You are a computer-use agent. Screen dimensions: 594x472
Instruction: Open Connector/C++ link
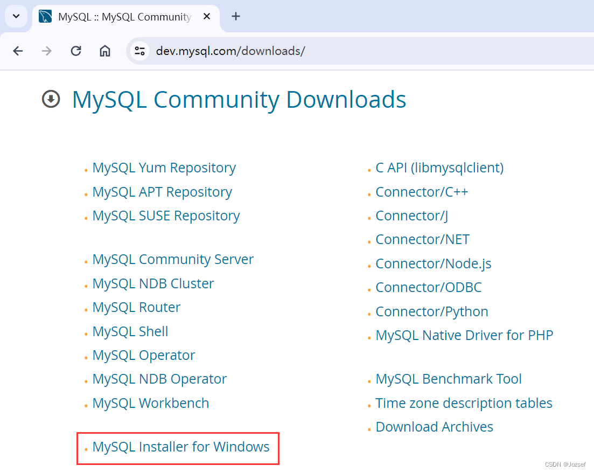[422, 192]
